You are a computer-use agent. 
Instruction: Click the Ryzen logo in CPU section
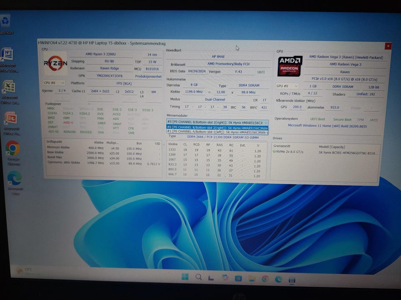55,63
